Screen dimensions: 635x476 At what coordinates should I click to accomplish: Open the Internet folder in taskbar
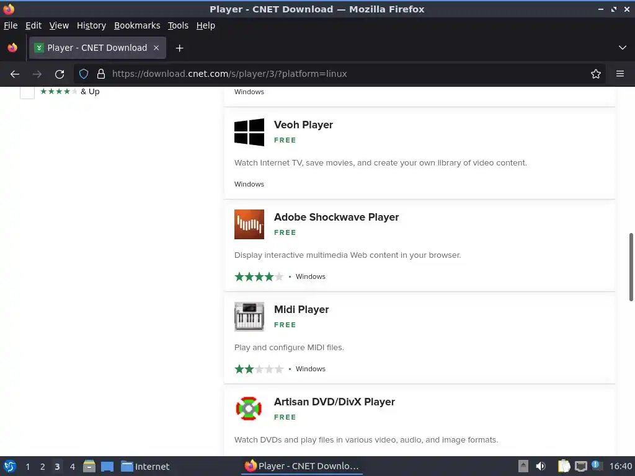click(x=145, y=467)
